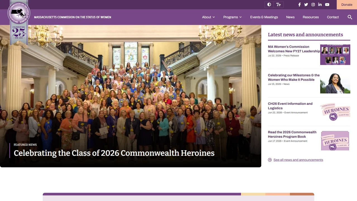Open the Facebook page icon
The image size is (357, 201).
(x=300, y=4)
